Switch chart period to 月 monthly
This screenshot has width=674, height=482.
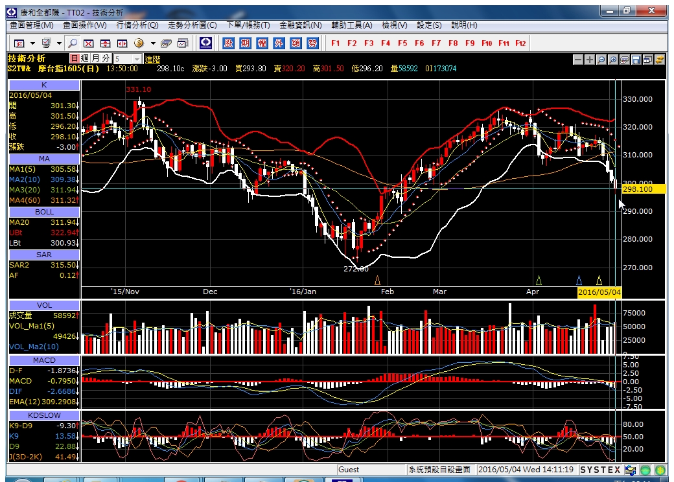(95, 58)
